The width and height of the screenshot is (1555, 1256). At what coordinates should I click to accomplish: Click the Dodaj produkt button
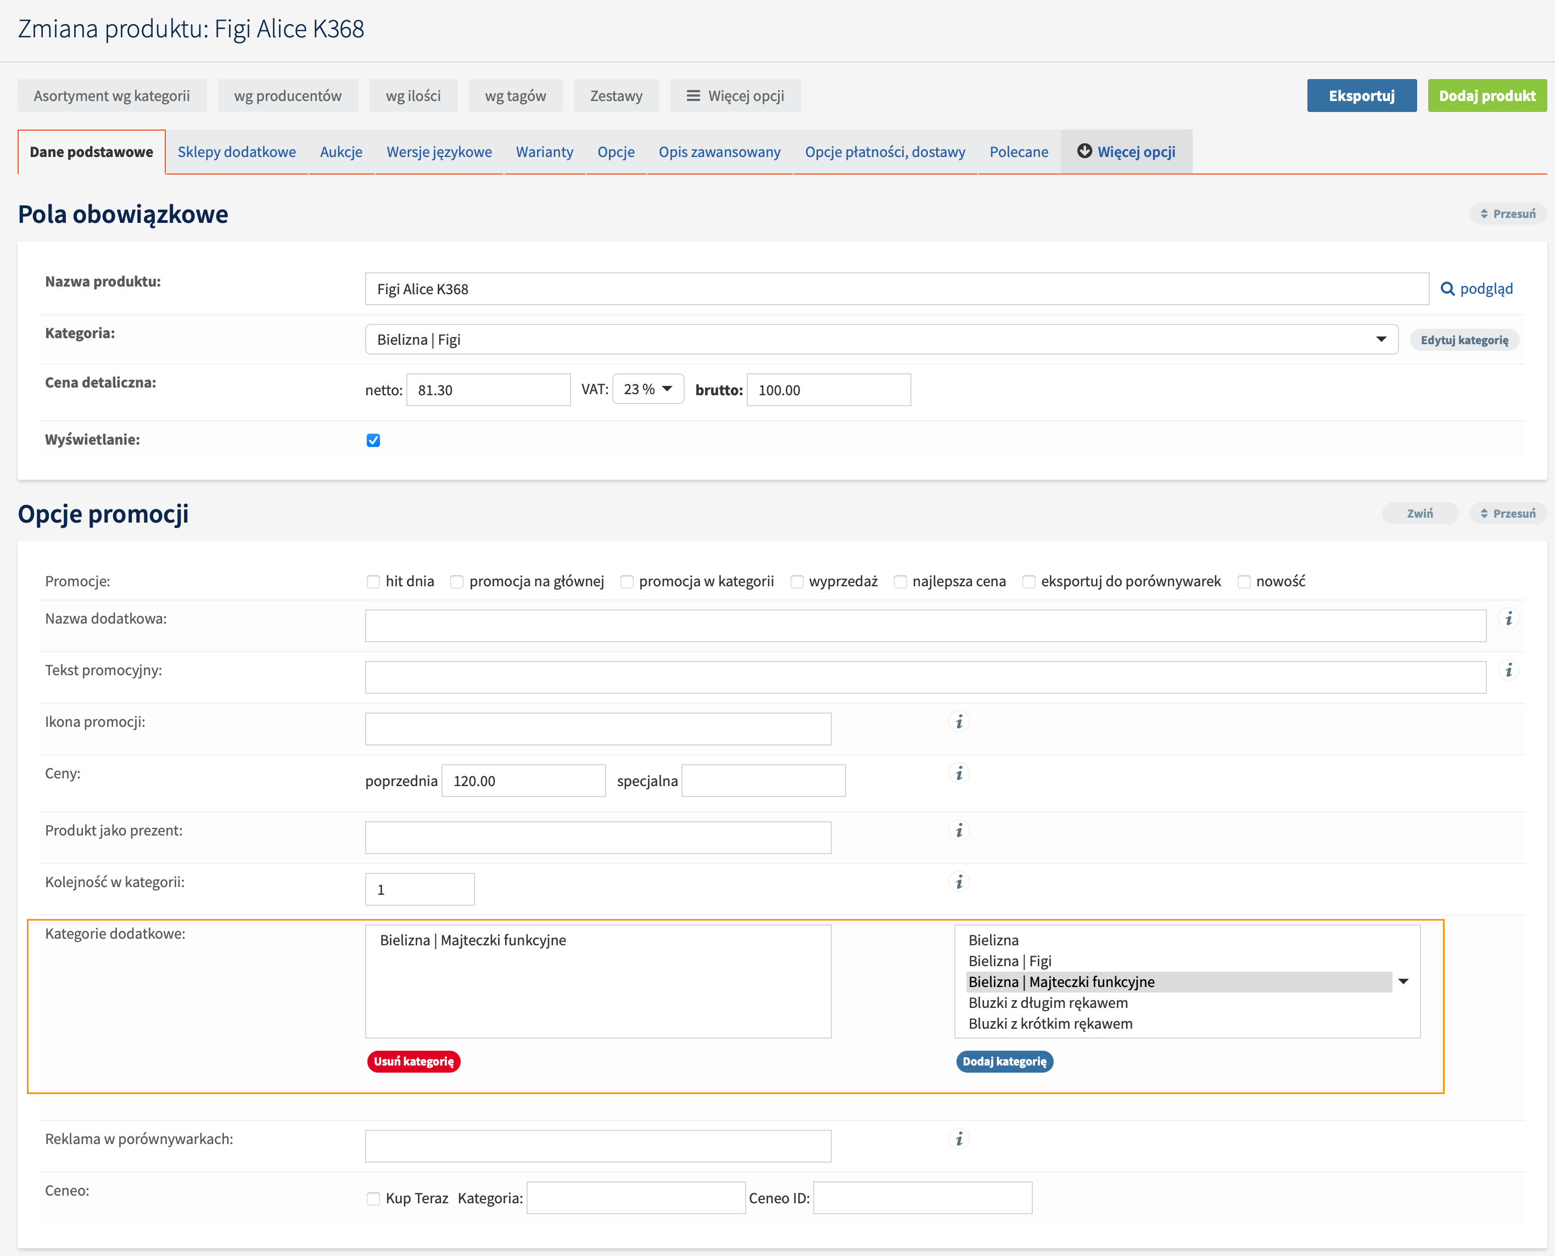[1486, 96]
